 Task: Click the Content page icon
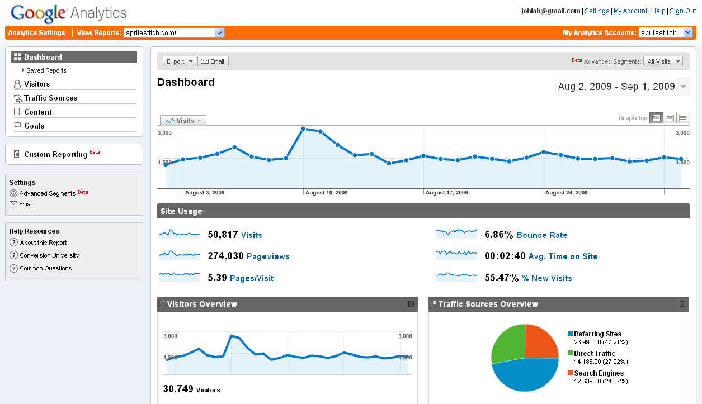click(x=17, y=112)
